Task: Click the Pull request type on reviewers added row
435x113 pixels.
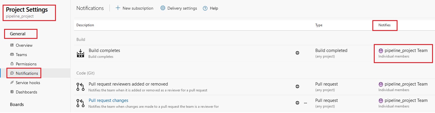Action: [326, 84]
